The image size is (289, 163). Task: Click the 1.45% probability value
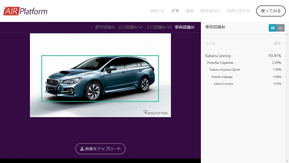[x=277, y=70]
